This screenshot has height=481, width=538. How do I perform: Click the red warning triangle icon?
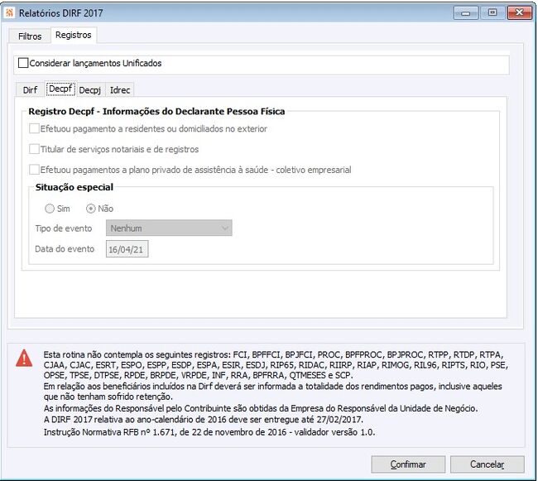tap(24, 358)
